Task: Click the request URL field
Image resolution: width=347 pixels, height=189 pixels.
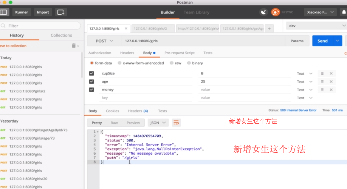Action: 203,41
